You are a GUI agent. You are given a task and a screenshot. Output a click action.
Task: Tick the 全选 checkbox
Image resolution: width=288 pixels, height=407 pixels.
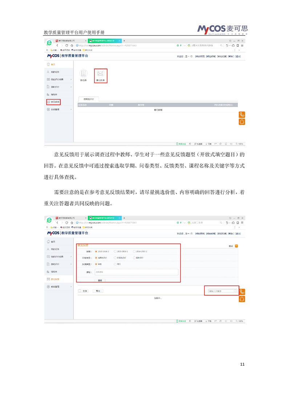click(x=80, y=291)
